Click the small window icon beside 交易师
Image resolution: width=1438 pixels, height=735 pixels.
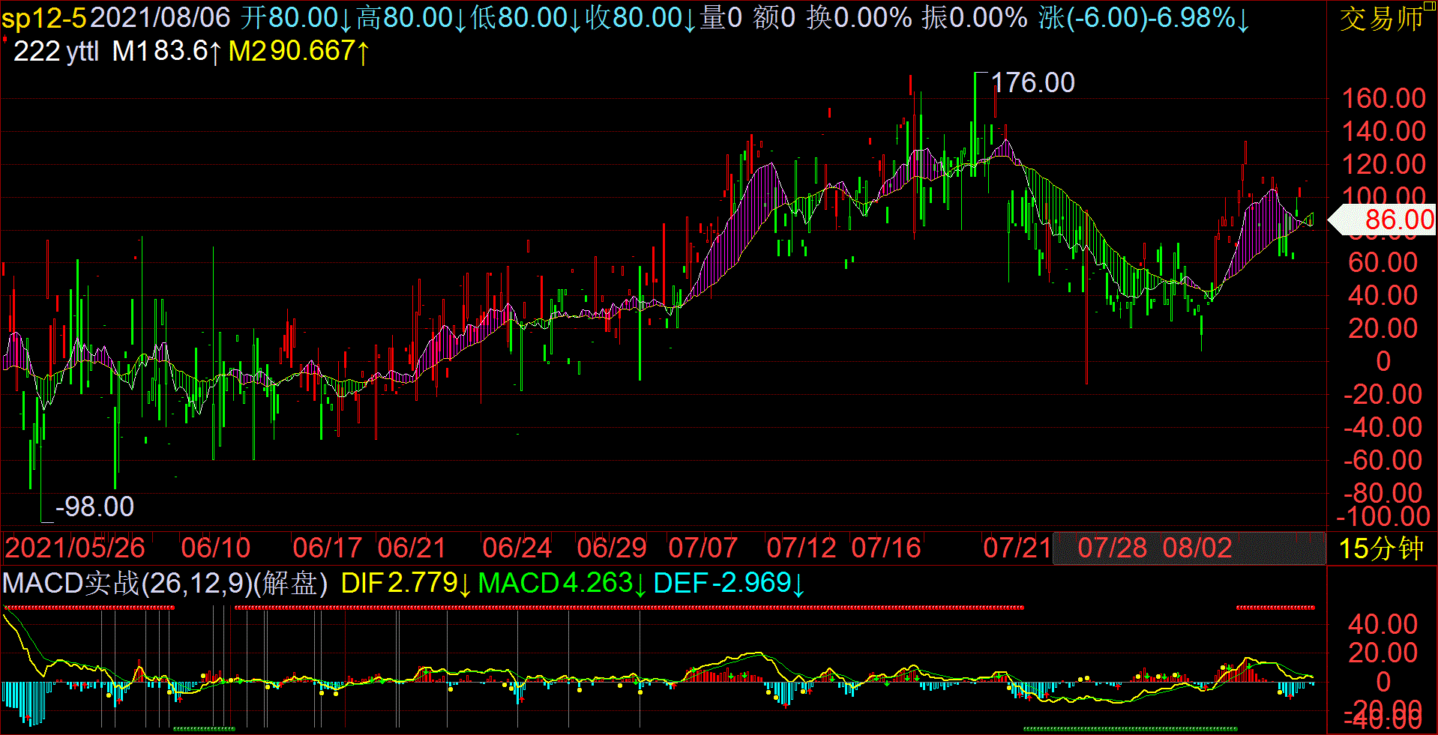pos(1429,5)
